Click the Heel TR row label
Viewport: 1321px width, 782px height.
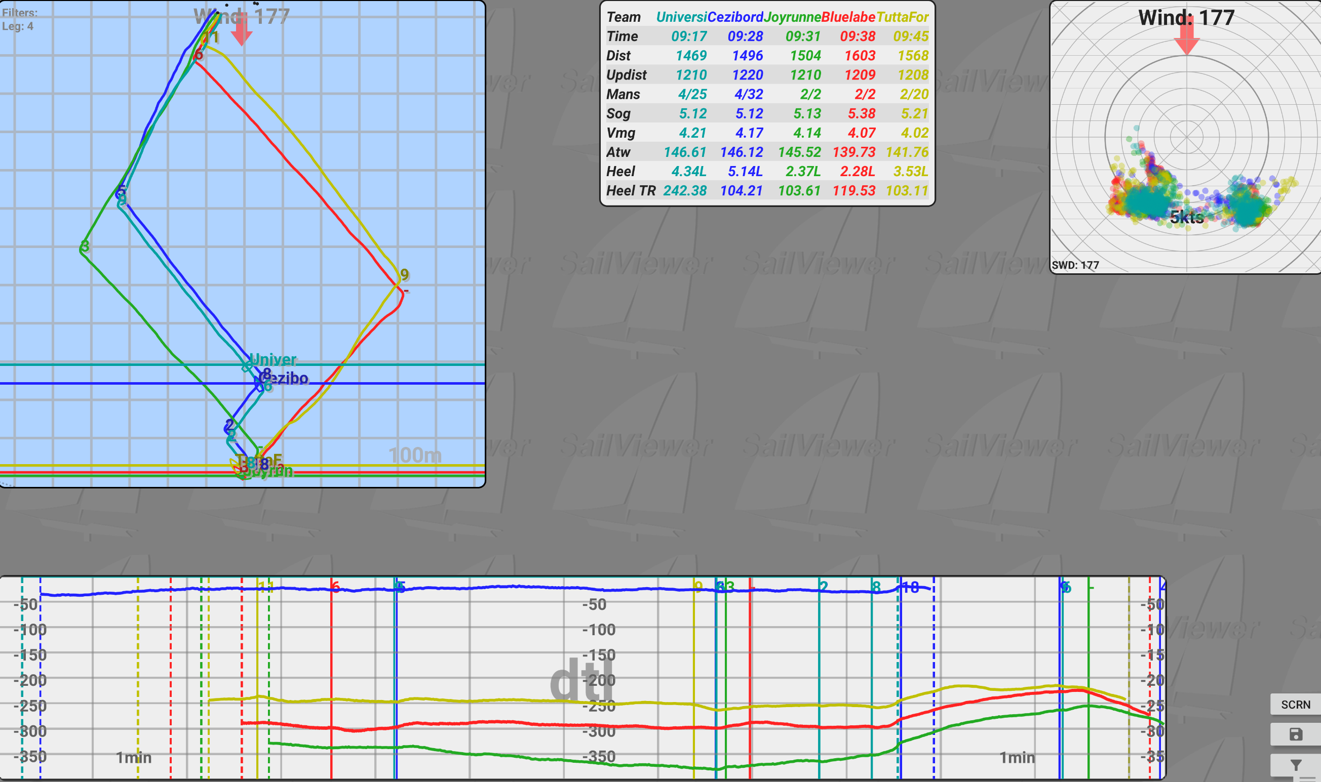631,191
